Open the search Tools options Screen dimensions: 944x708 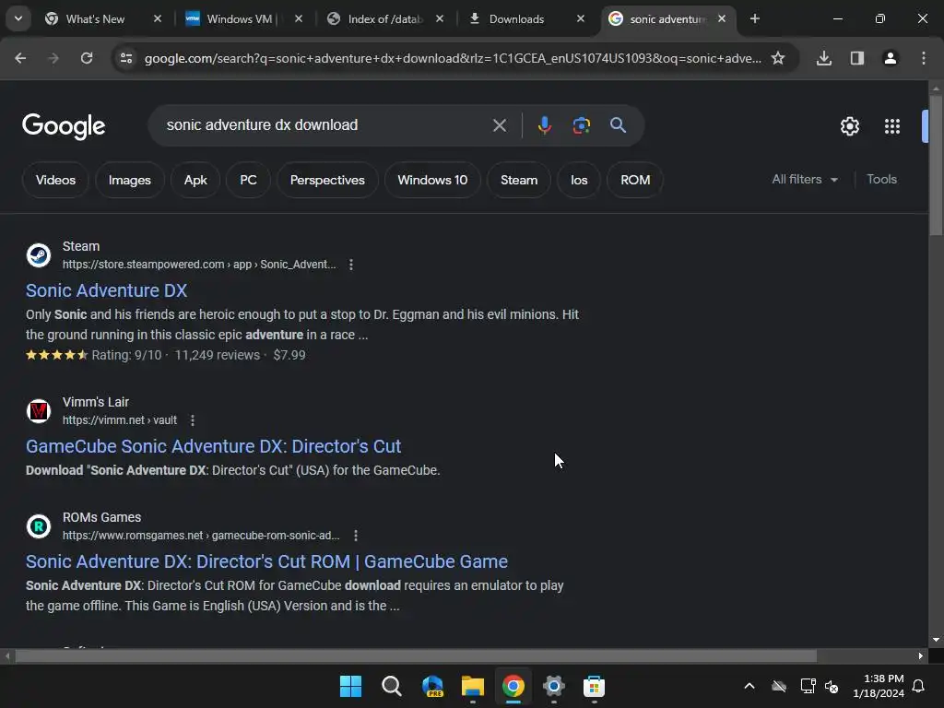pyautogui.click(x=881, y=180)
